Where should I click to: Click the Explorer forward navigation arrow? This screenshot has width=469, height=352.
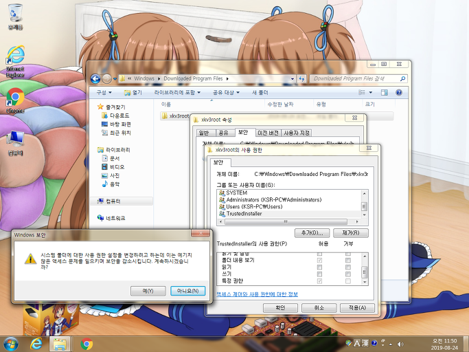pos(106,79)
